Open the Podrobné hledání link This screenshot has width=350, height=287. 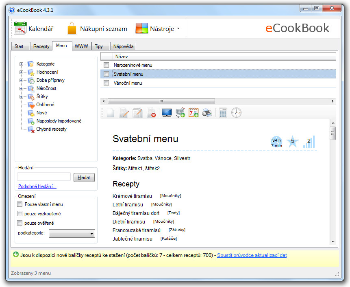click(37, 186)
